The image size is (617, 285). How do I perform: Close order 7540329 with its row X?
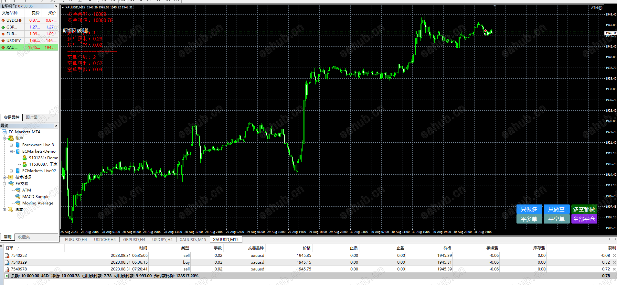(x=614, y=262)
